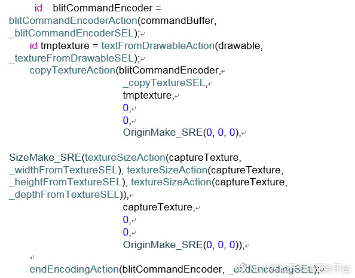
Task: Click the id keyword before blitCommandEncoder
Action: pyautogui.click(x=38, y=8)
